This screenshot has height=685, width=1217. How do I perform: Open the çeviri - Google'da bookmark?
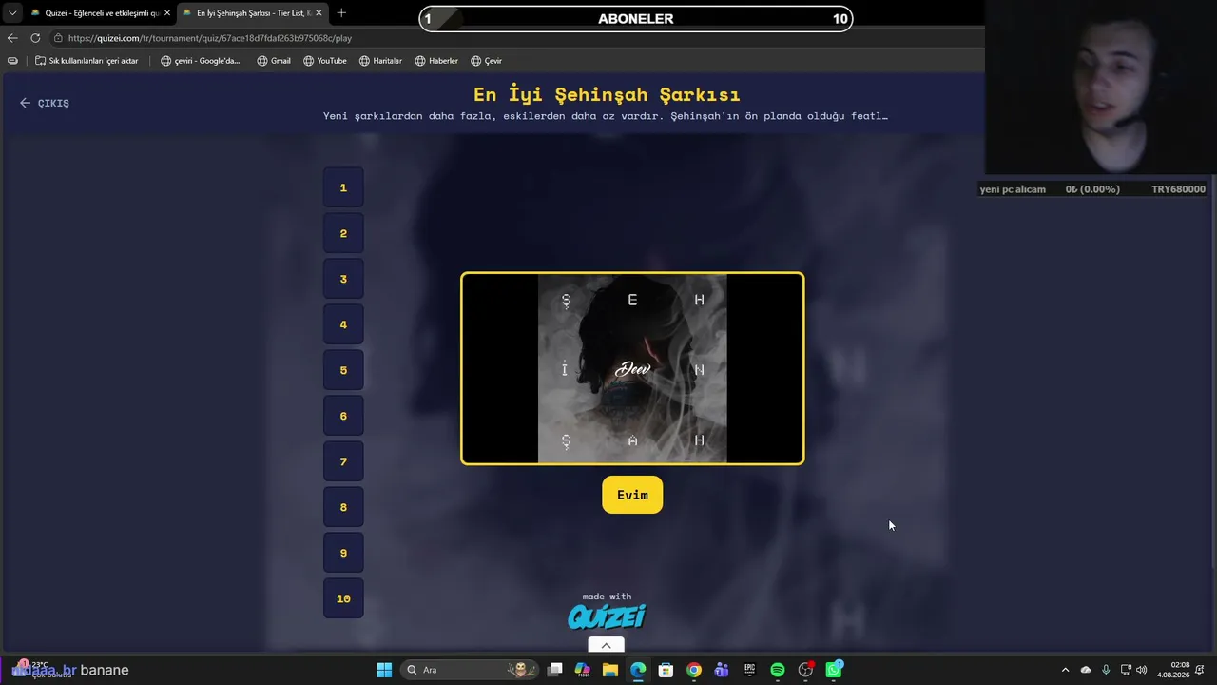pyautogui.click(x=201, y=61)
